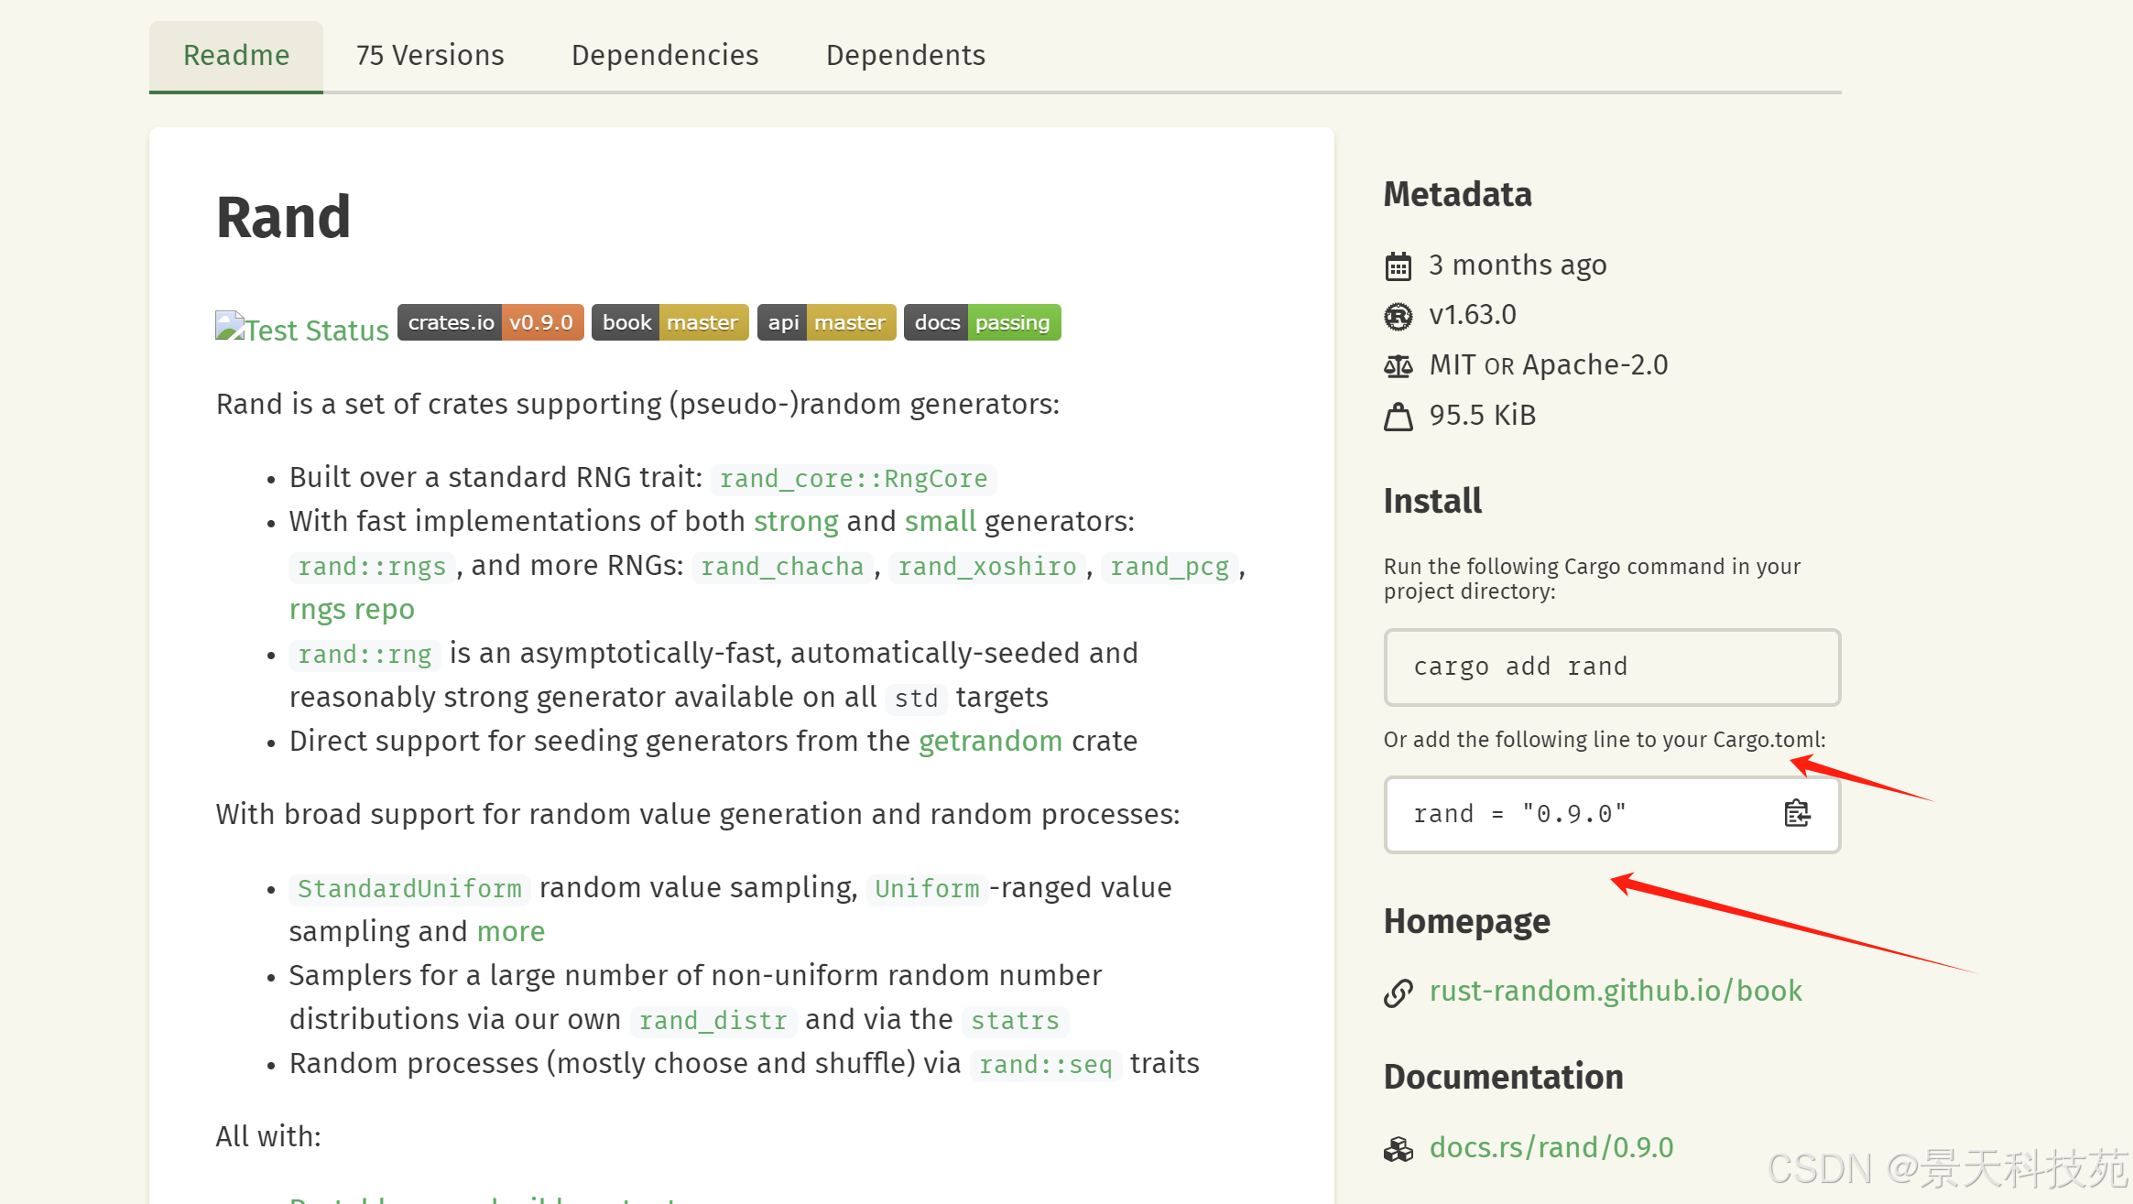
Task: Click the docs.rs cubes icon under Documentation
Action: pyautogui.click(x=1398, y=1149)
